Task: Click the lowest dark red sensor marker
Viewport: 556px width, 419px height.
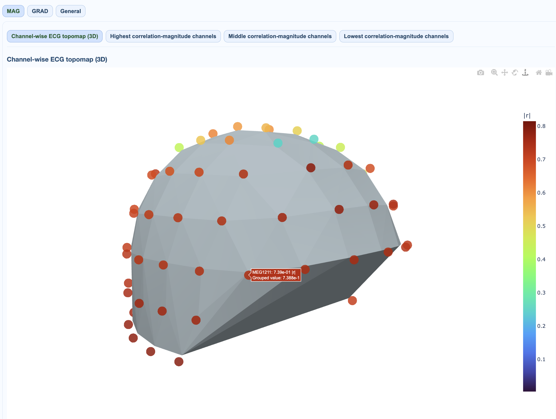Action: (179, 362)
